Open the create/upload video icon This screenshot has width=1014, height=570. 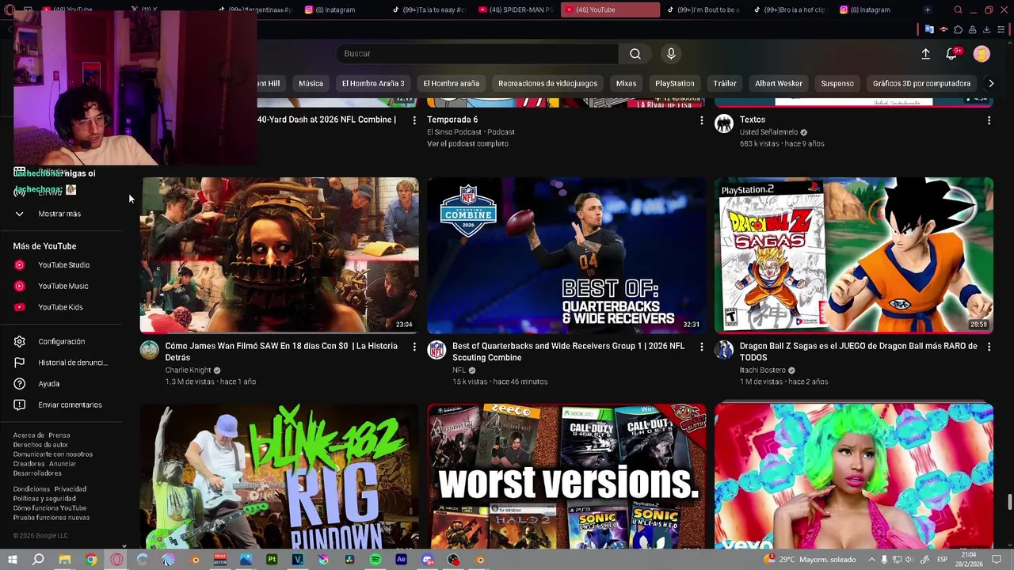(925, 54)
